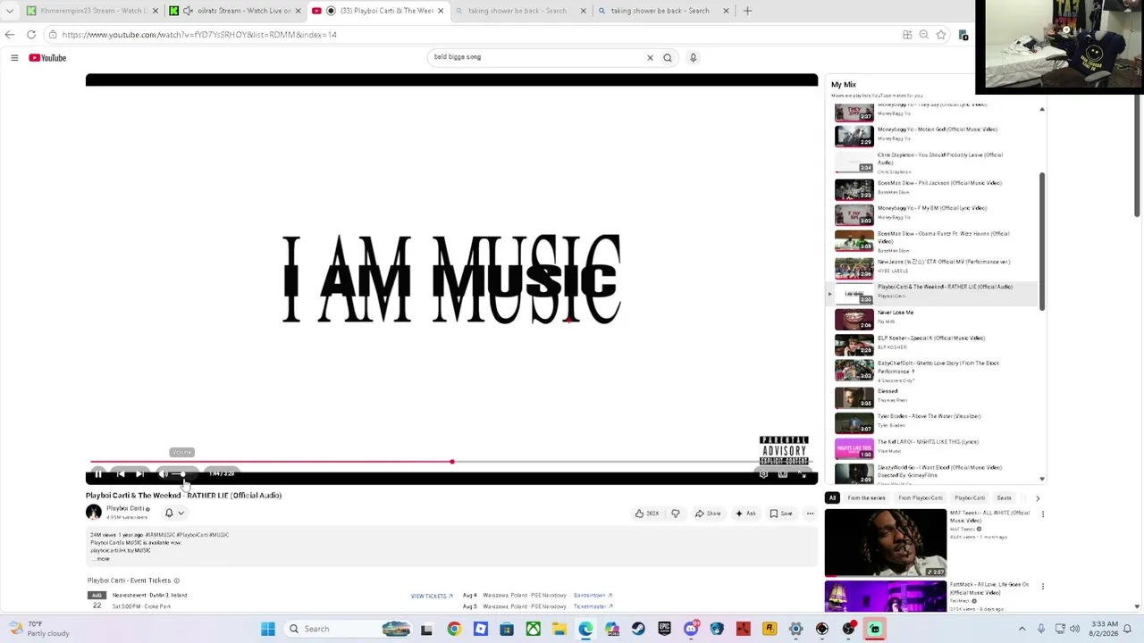Viewport: 1144px width, 643px height.
Task: Reload the page with the refresh icon
Action: pos(31,35)
